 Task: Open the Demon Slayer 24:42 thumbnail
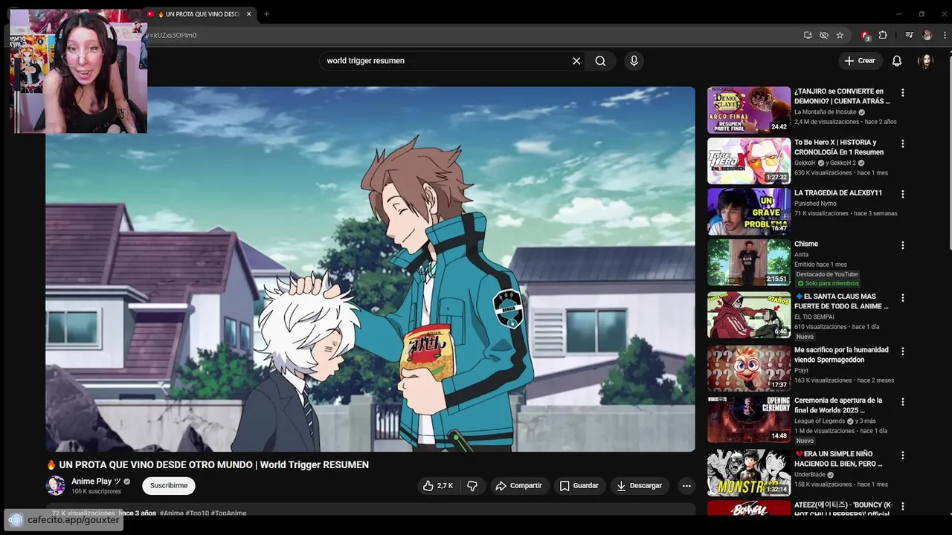pyautogui.click(x=749, y=110)
